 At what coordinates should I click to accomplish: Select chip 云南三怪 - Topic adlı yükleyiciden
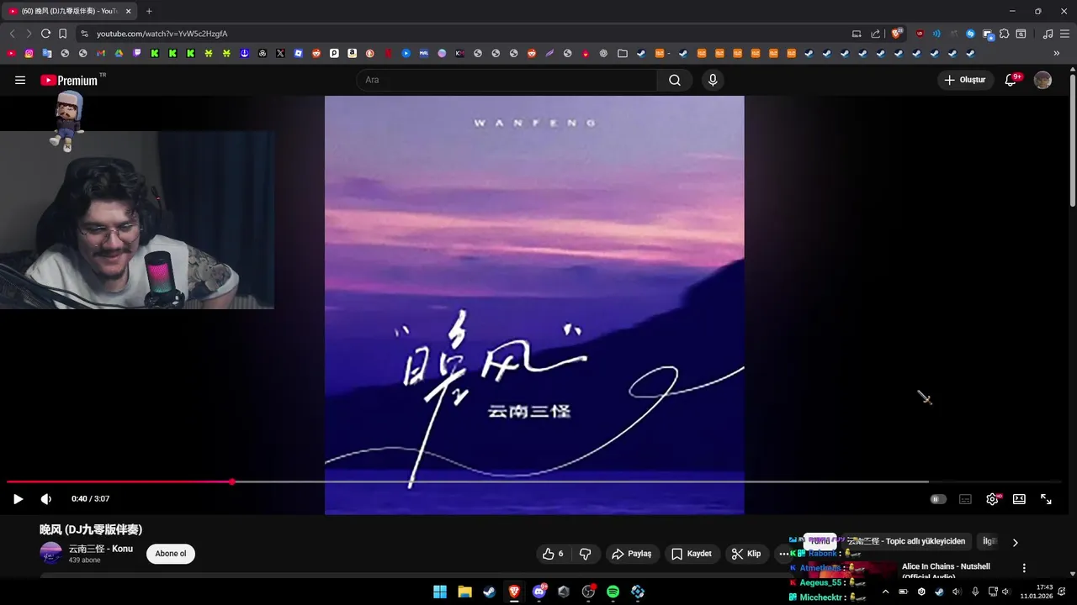[x=906, y=541]
